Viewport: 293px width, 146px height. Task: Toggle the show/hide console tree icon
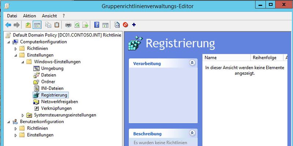pyautogui.click(x=37, y=25)
